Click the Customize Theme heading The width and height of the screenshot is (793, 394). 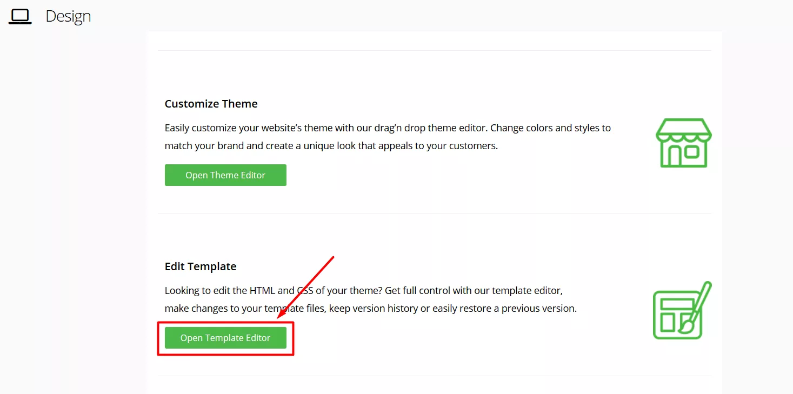[x=211, y=104]
